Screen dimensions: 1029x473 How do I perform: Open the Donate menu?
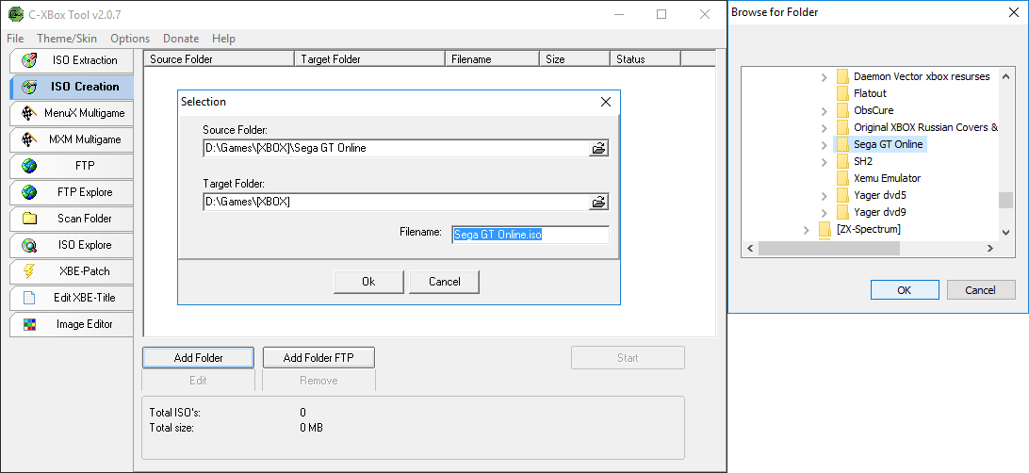(x=181, y=39)
